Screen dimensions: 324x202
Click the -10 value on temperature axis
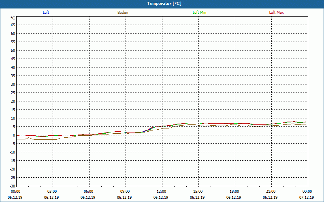13,152
